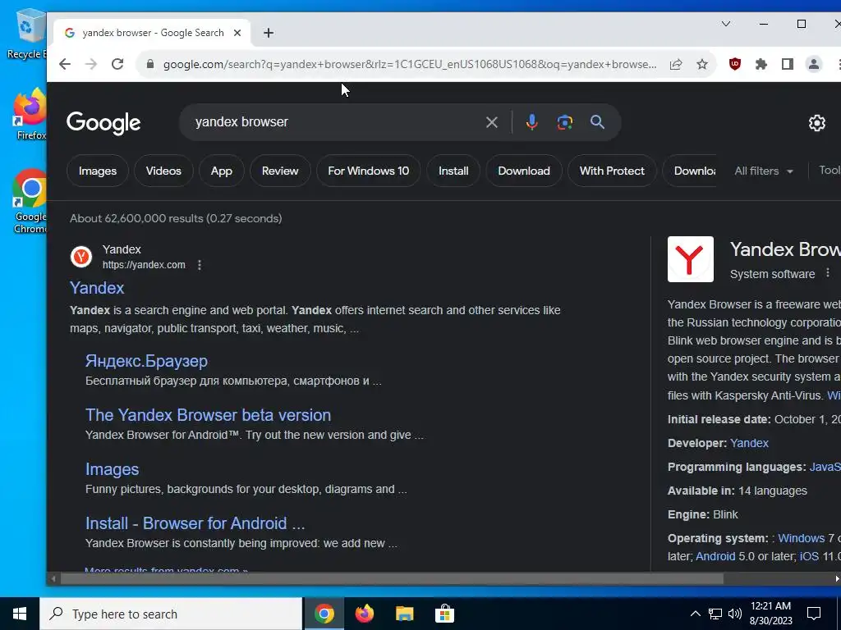
Task: Open options dots next to System software
Action: [828, 273]
